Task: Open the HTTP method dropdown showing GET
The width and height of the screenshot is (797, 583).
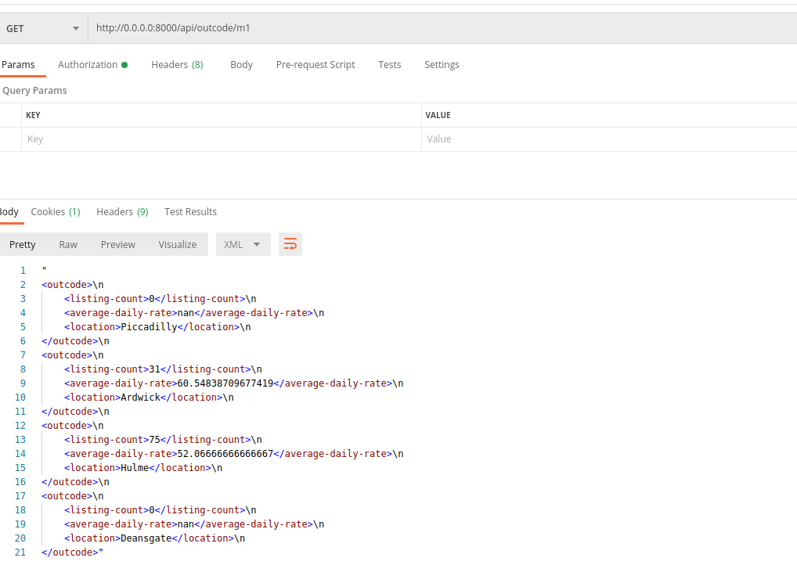Action: tap(43, 28)
